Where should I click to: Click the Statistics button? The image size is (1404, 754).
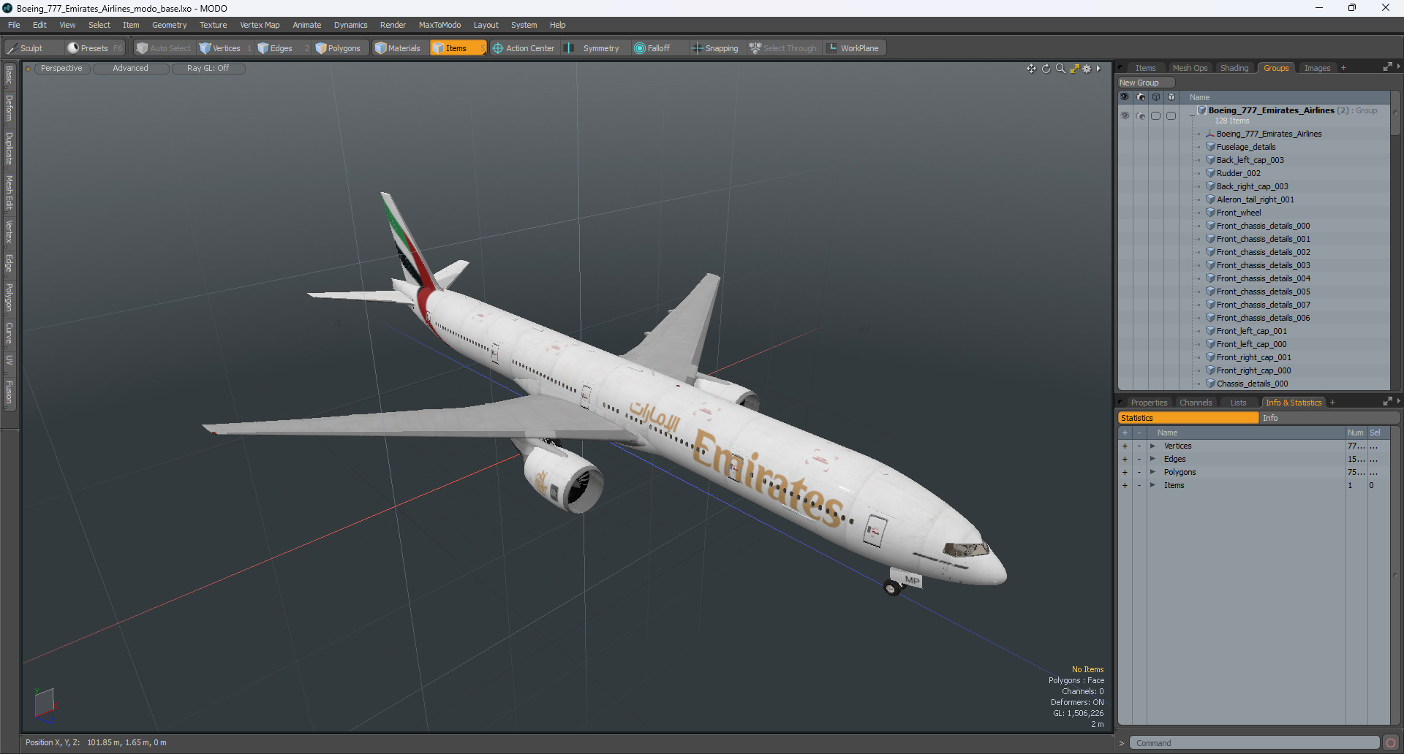tap(1188, 418)
